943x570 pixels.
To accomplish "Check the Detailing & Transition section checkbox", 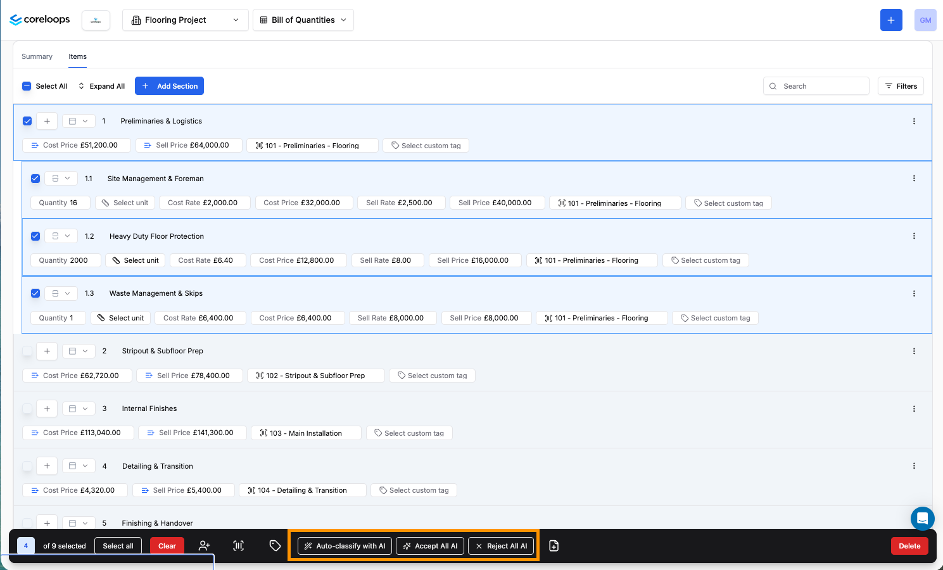I will (x=27, y=466).
